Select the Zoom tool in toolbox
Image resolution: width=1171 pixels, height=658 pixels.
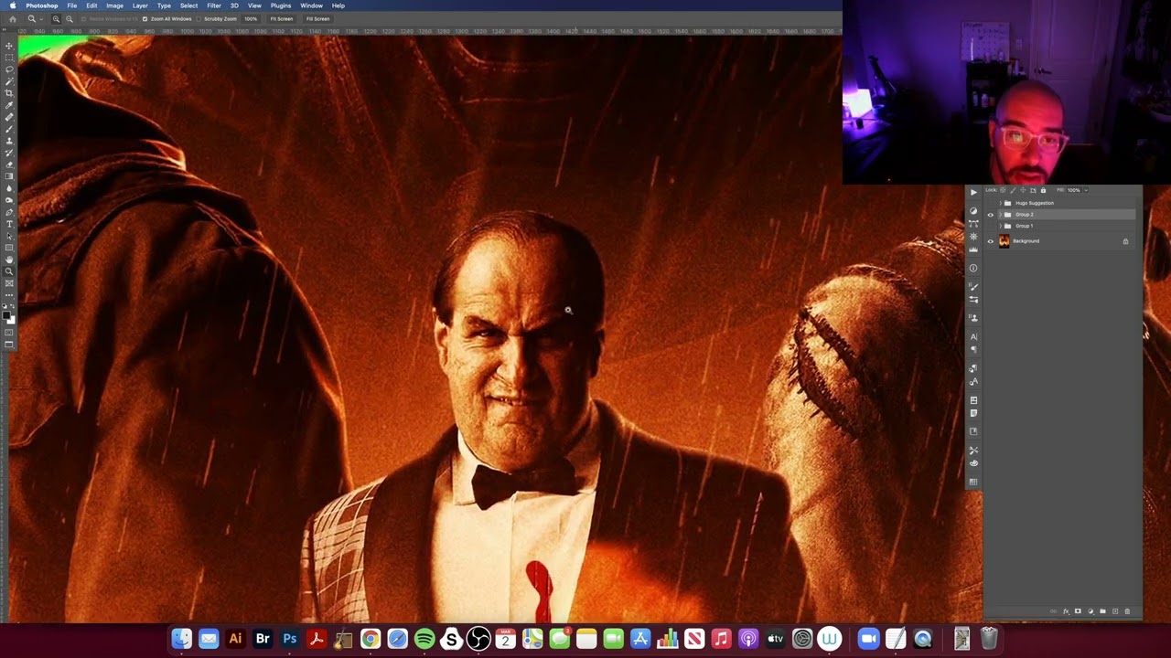coord(10,271)
